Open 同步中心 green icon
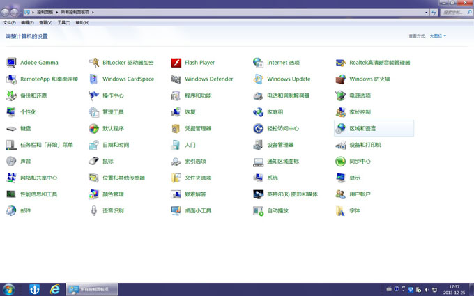This screenshot has height=296, width=474. [x=341, y=162]
